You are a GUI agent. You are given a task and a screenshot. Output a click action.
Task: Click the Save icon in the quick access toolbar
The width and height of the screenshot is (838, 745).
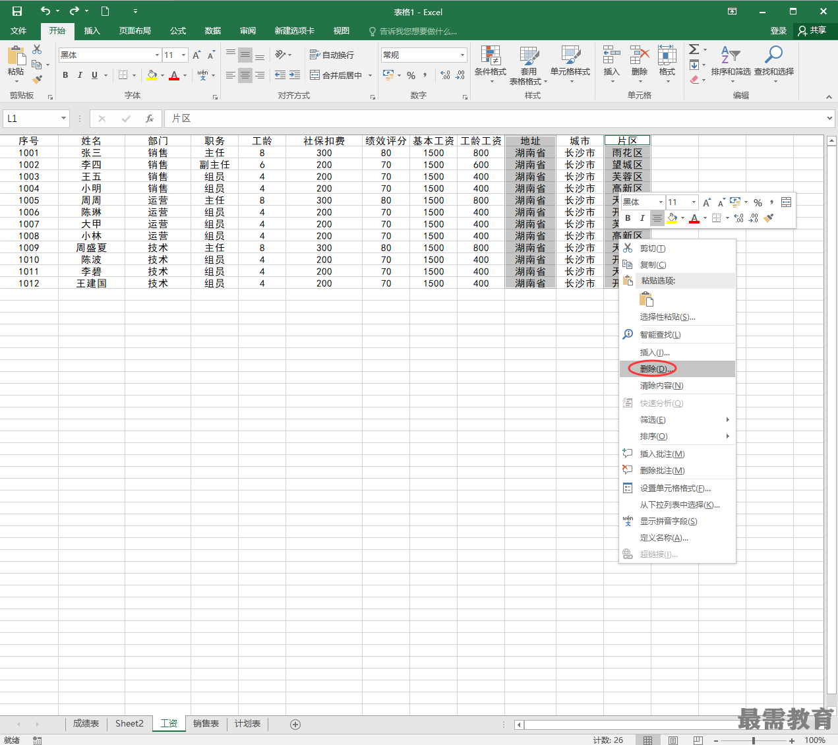pos(17,11)
